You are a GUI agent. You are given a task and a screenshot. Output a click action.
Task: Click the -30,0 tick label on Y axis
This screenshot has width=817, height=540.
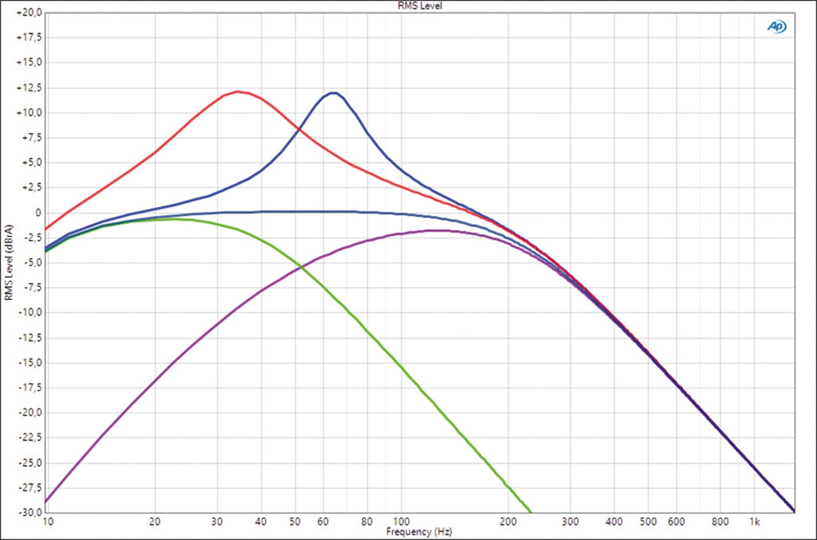coord(29,512)
